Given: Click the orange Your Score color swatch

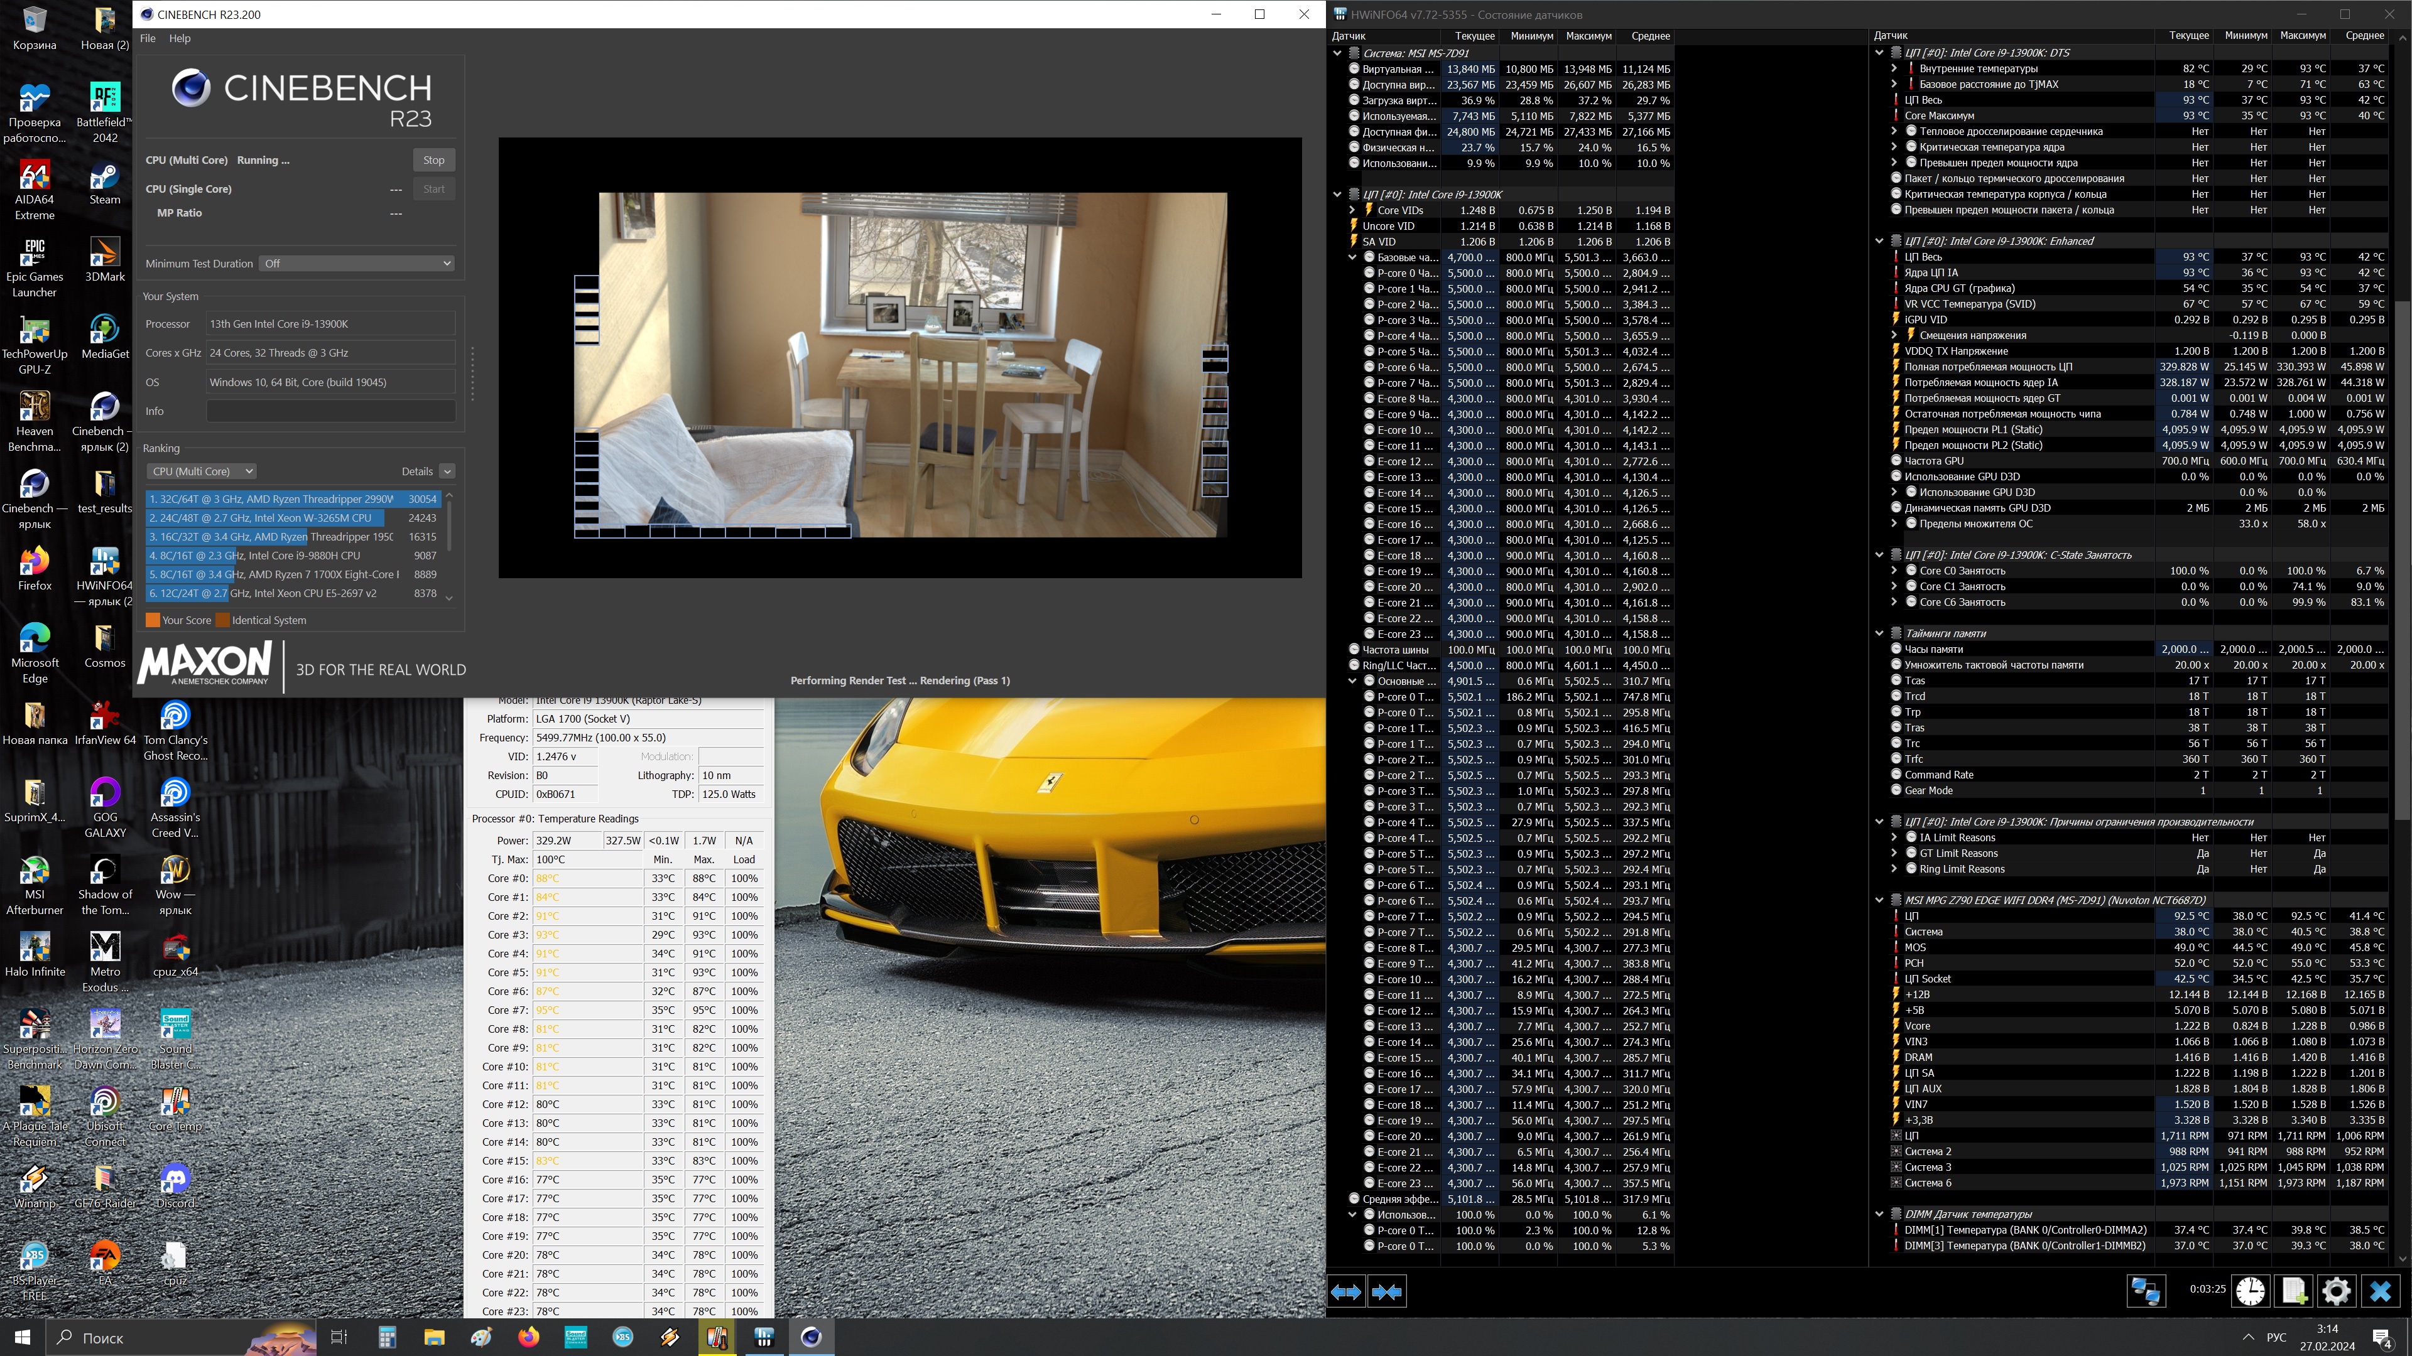Looking at the screenshot, I should tap(153, 620).
